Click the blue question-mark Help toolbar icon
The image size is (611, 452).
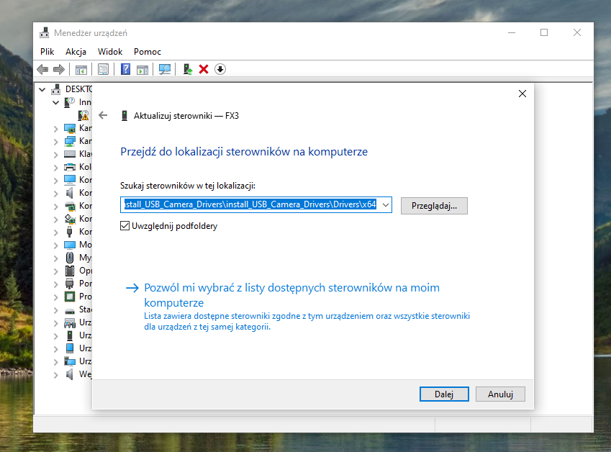125,69
